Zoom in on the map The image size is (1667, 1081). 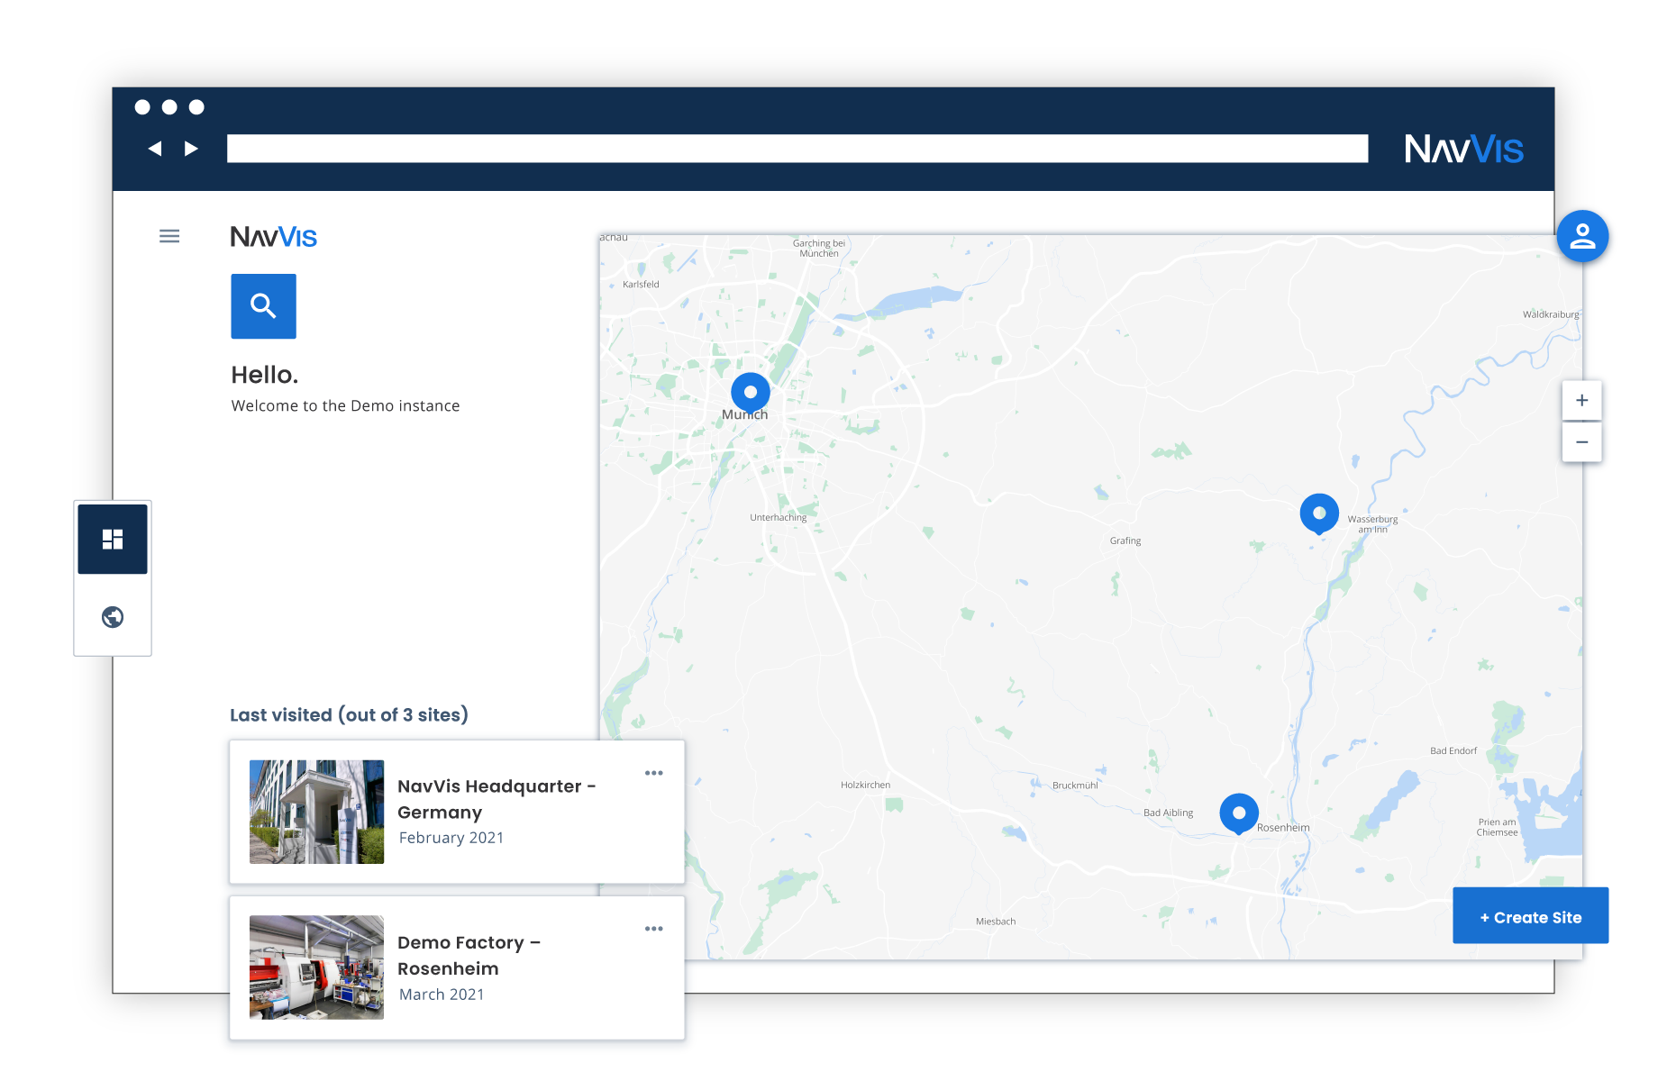(1581, 400)
